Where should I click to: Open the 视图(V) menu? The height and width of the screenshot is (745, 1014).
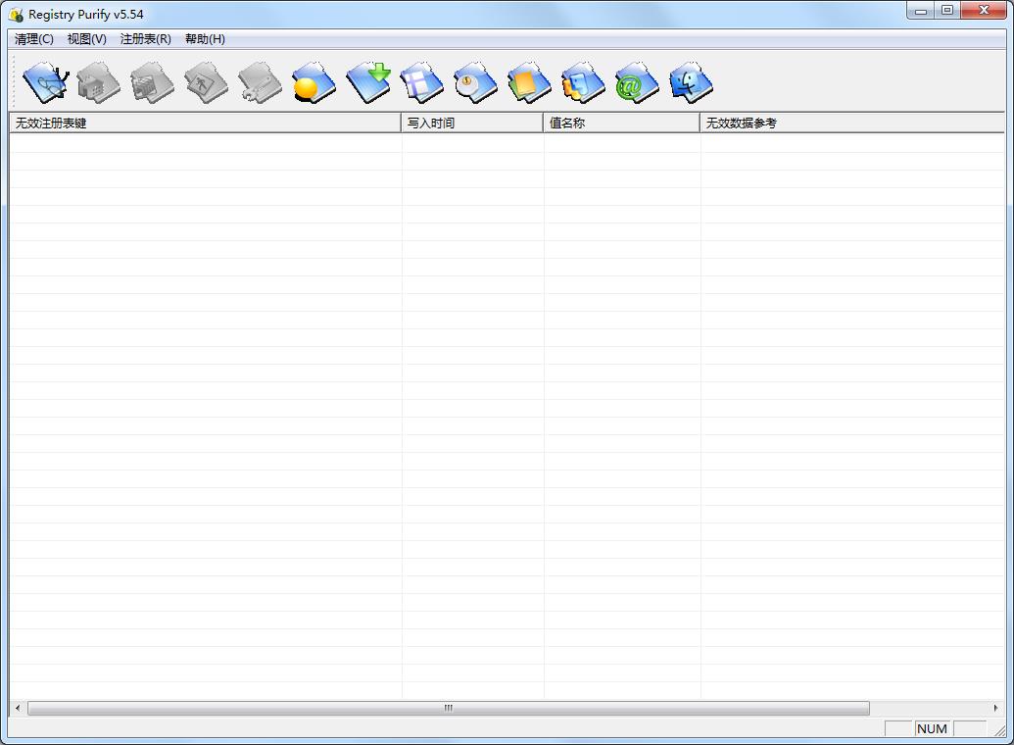[x=86, y=39]
